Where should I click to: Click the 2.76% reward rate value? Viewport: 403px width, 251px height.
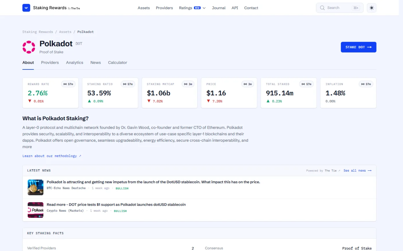38,93
